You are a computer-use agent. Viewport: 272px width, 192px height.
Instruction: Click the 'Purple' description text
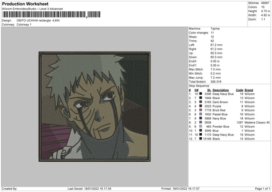217,106
